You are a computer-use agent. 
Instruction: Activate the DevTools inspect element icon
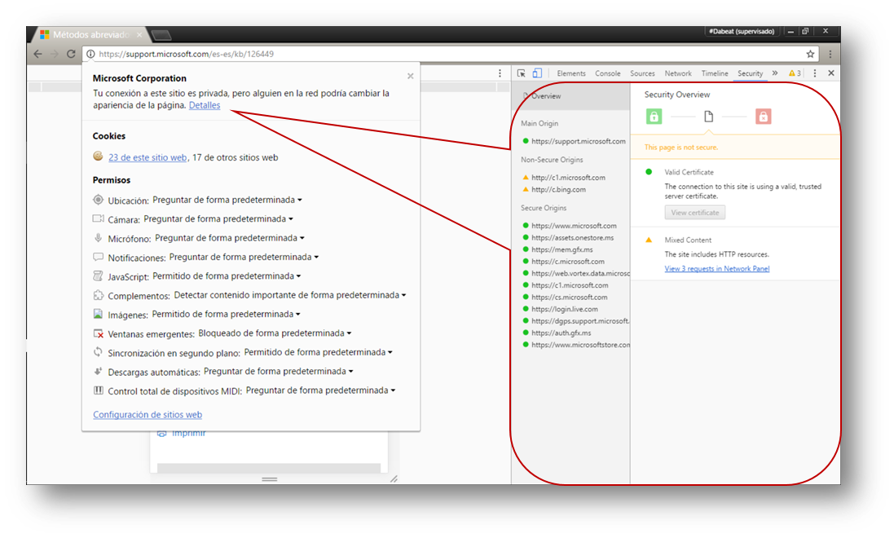[x=521, y=73]
